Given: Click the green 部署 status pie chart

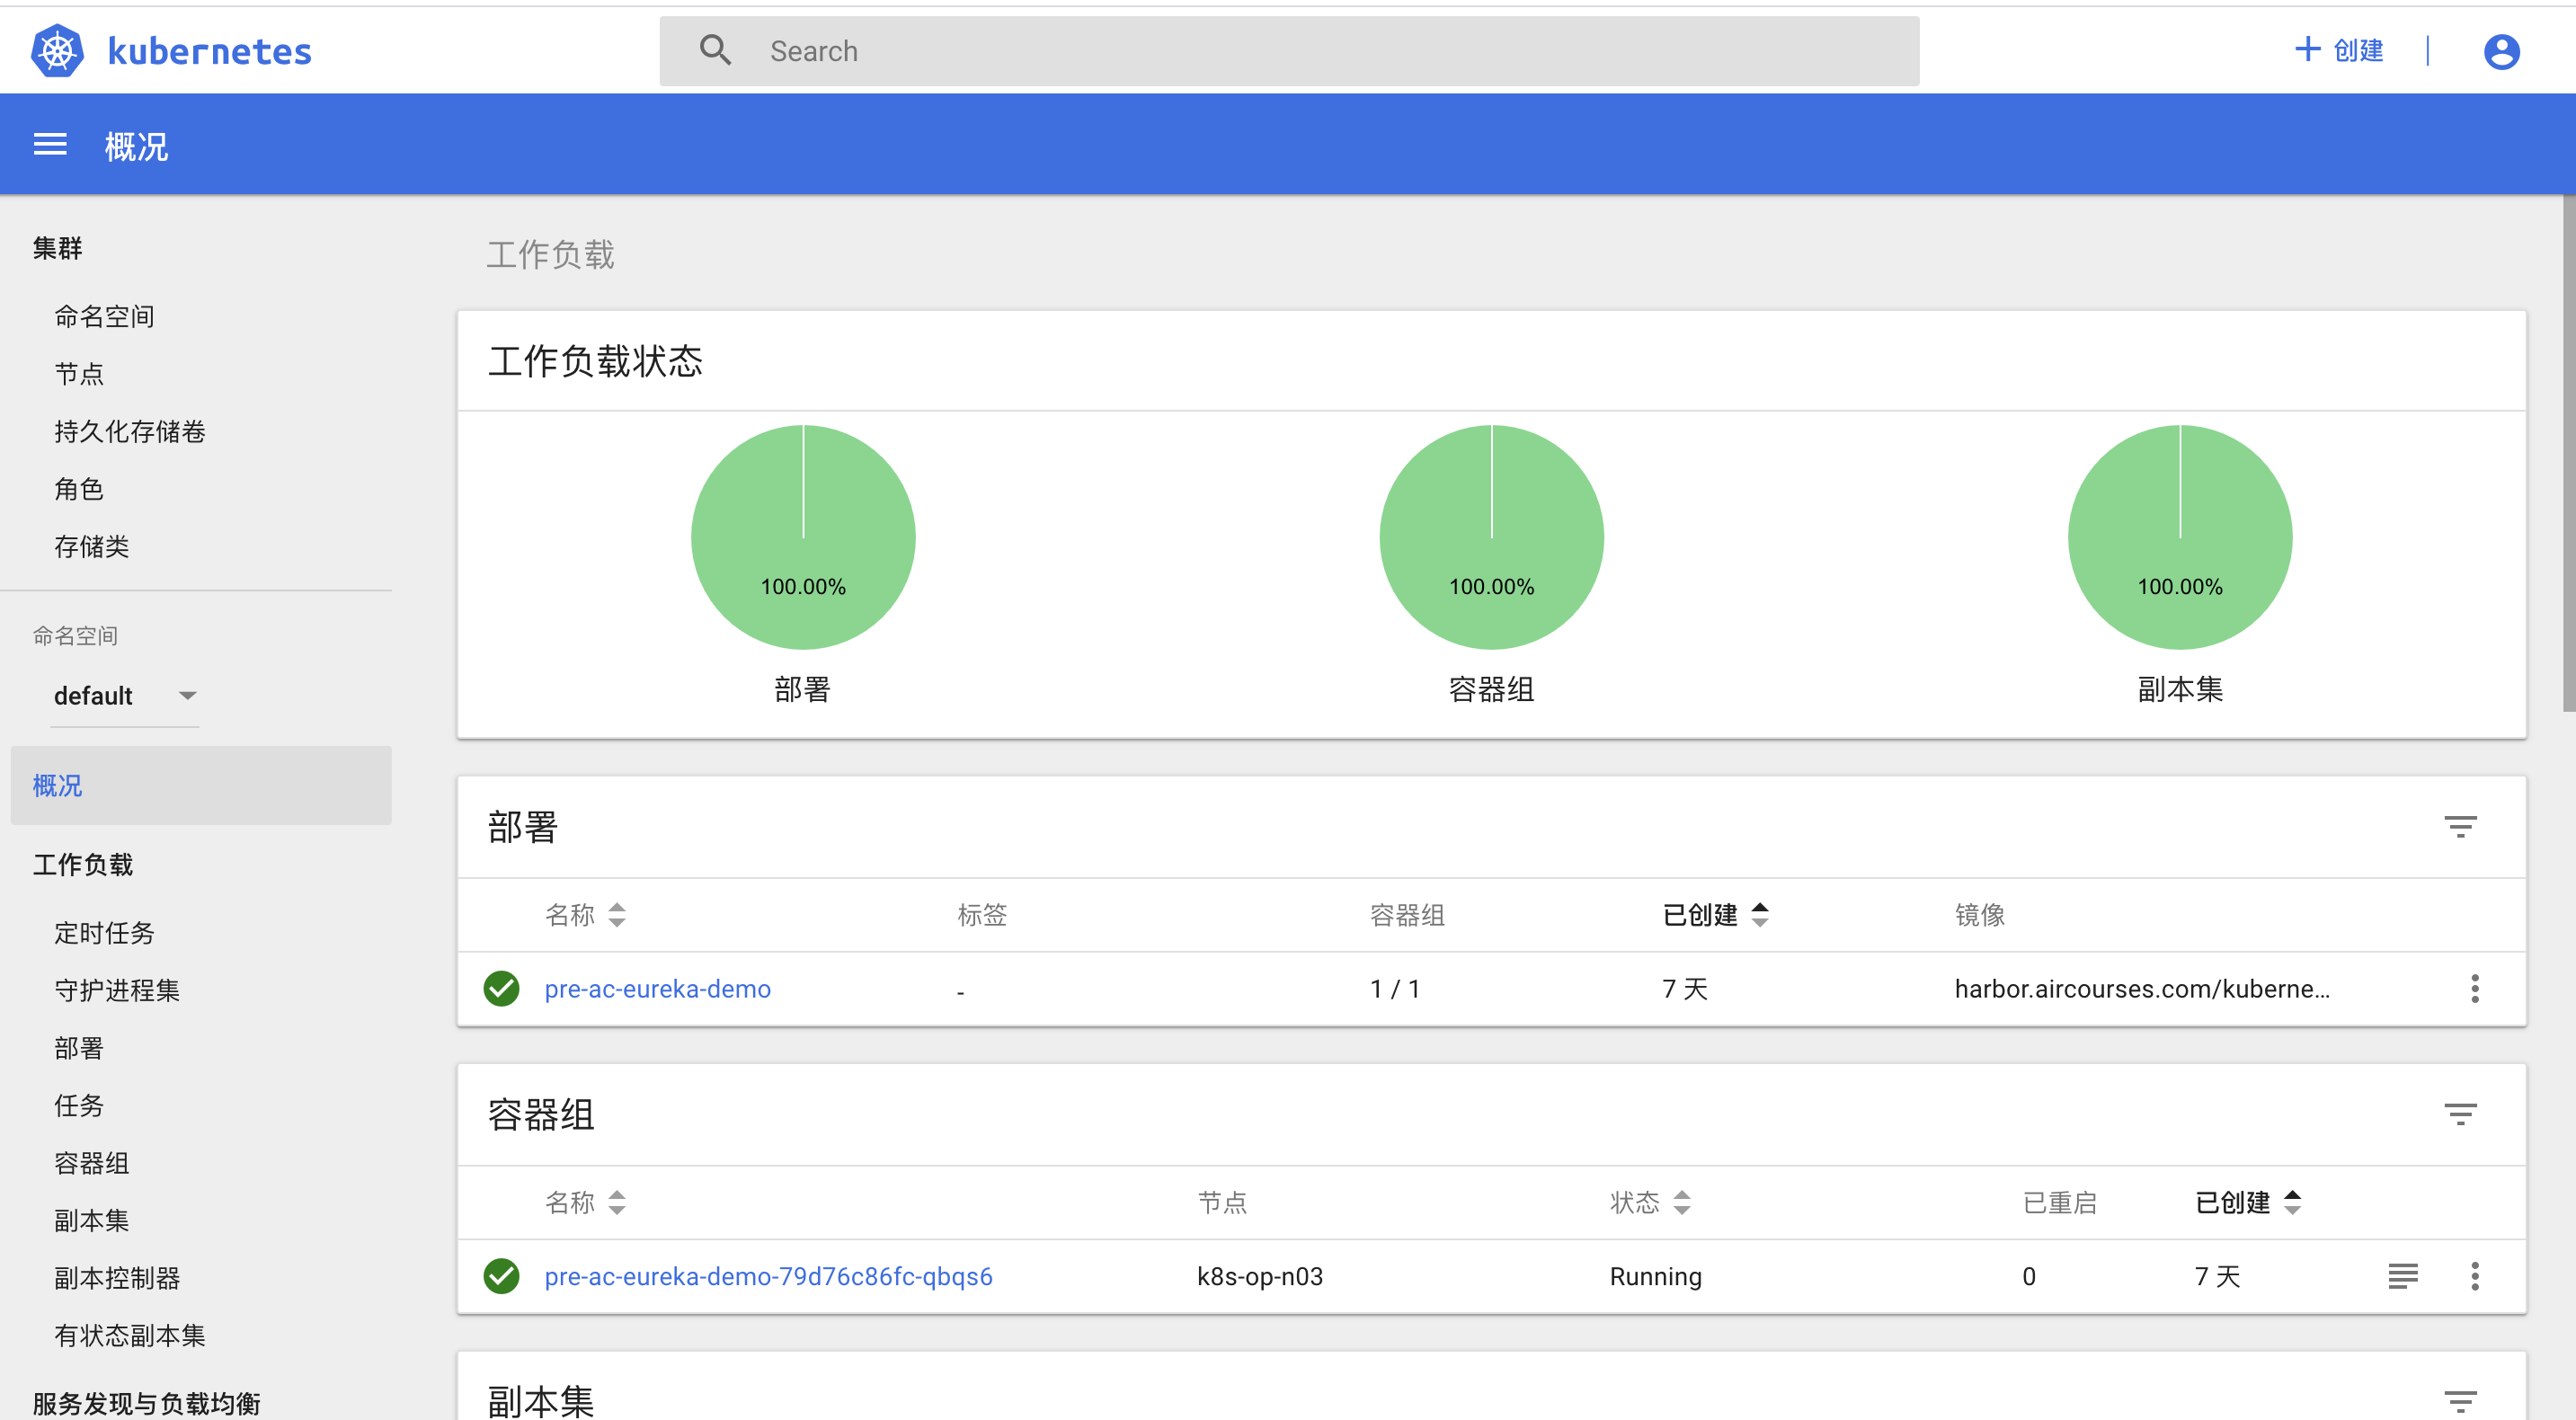Looking at the screenshot, I should click(802, 538).
